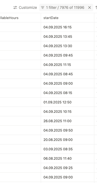Select cell 26.08.2025 11:00
This screenshot has height=183, width=97.
67,121
